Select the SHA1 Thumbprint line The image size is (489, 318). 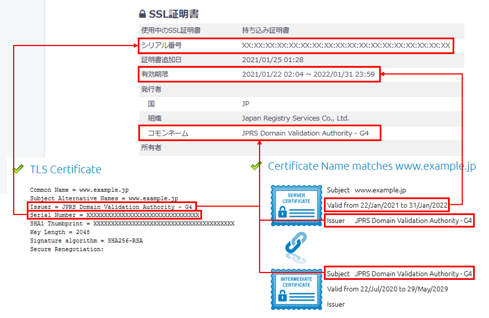(132, 224)
